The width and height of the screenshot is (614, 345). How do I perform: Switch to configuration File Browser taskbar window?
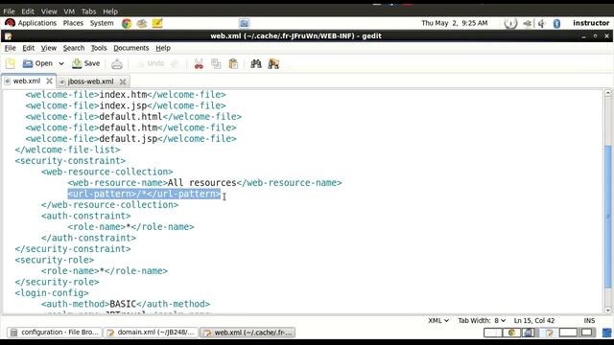coord(55,333)
